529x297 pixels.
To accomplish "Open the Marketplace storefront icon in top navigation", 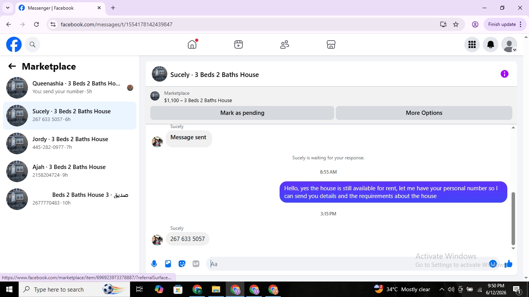I will pos(331,44).
